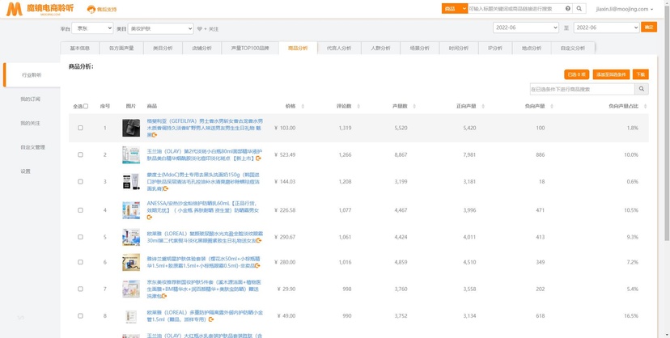Open 售后支持 headset icon
The width and height of the screenshot is (670, 338).
(91, 10)
